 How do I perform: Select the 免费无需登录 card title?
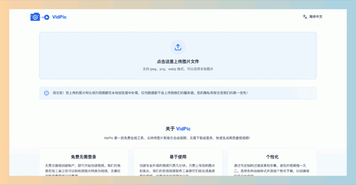(84, 157)
